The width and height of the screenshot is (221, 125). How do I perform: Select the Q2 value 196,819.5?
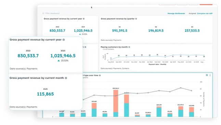click(156, 31)
